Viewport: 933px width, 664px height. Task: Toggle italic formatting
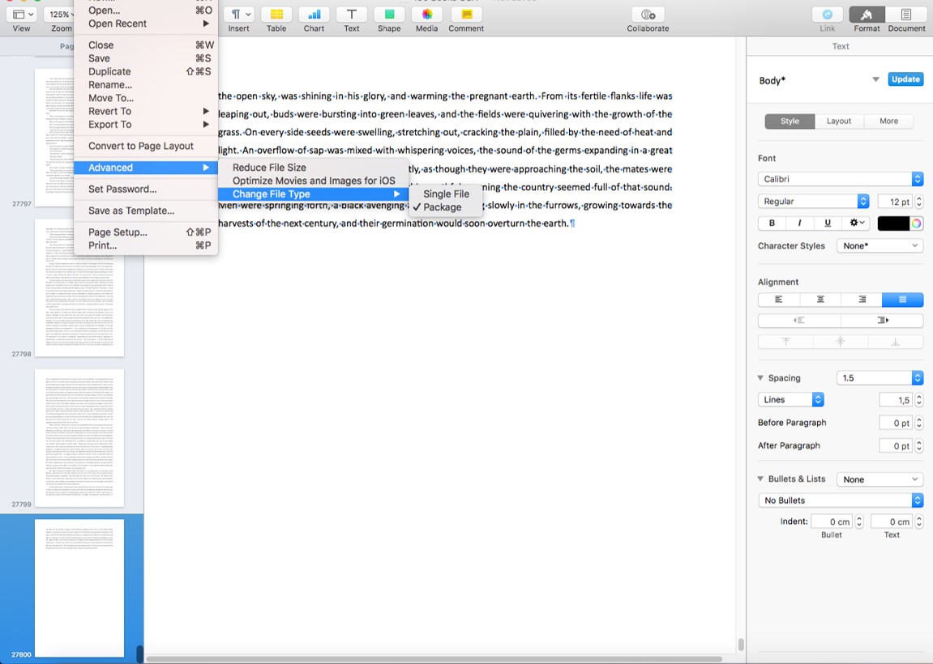point(801,223)
